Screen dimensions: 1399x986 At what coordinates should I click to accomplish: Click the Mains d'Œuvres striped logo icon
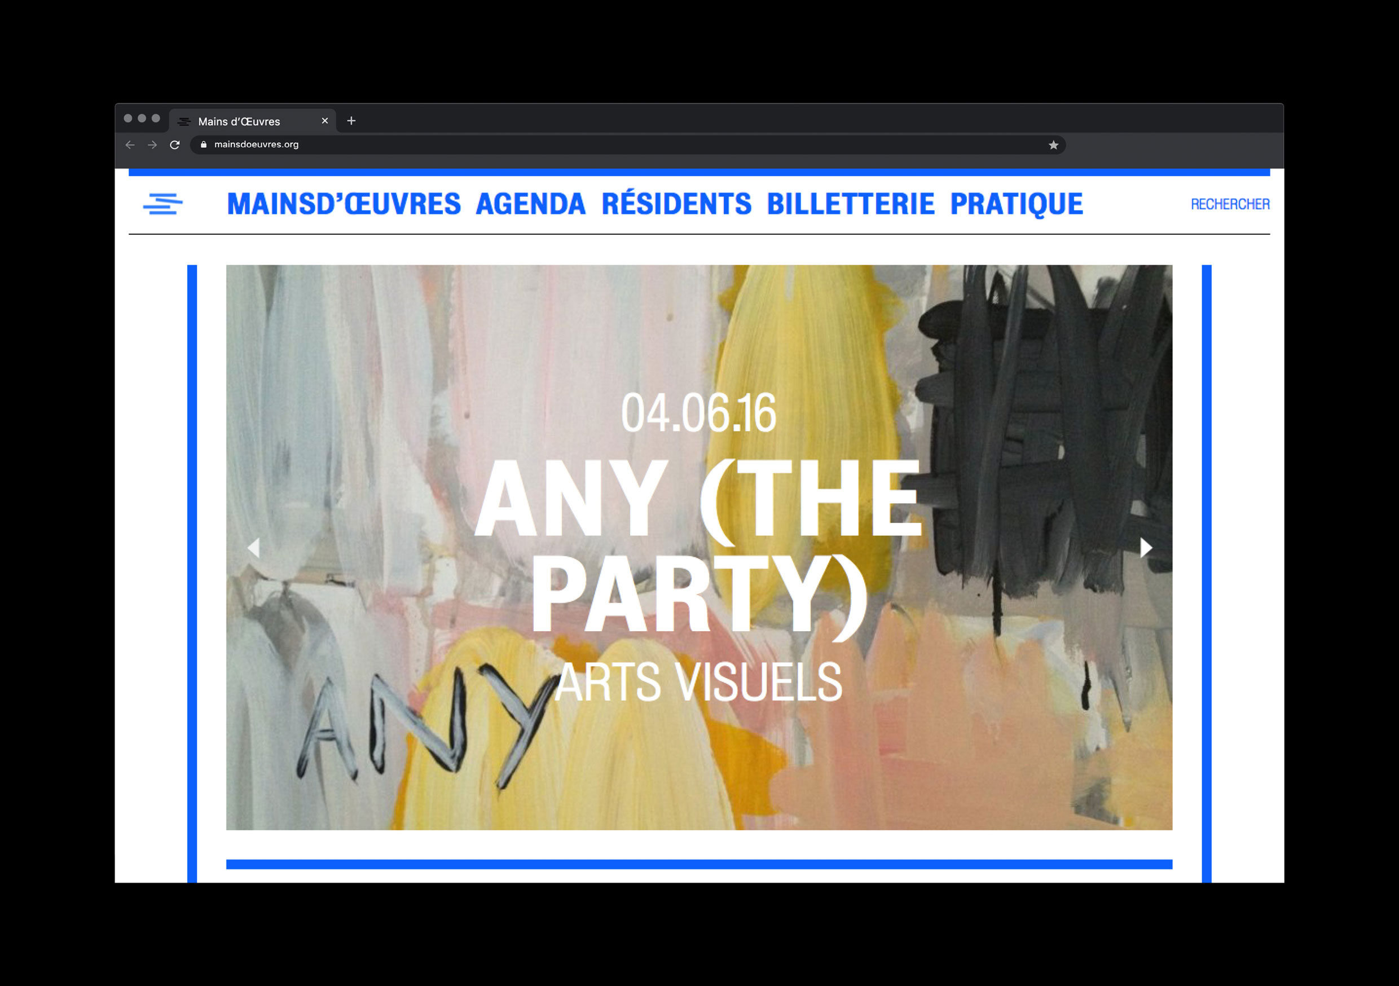(x=162, y=204)
